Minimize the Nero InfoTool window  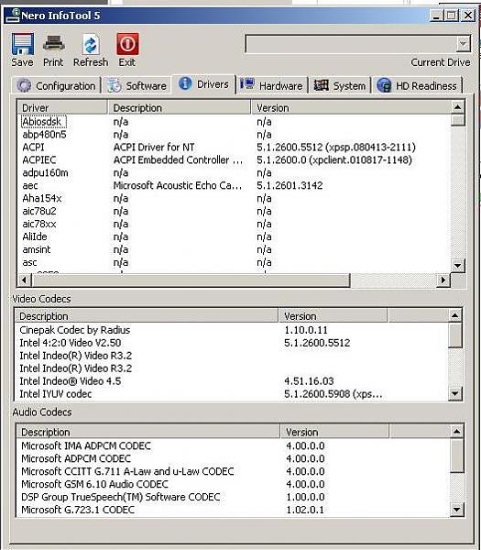[436, 16]
